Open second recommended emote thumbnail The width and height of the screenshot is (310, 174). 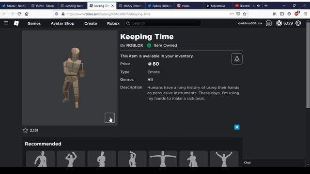(71, 159)
